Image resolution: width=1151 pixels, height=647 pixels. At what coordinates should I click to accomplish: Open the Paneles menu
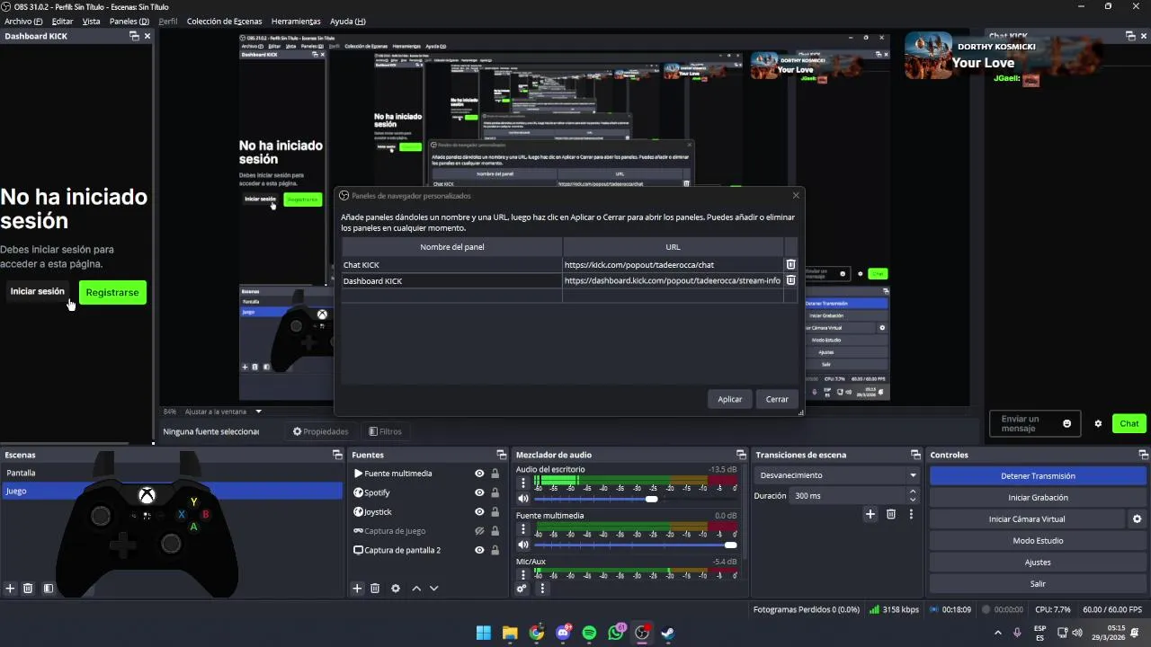coord(129,21)
